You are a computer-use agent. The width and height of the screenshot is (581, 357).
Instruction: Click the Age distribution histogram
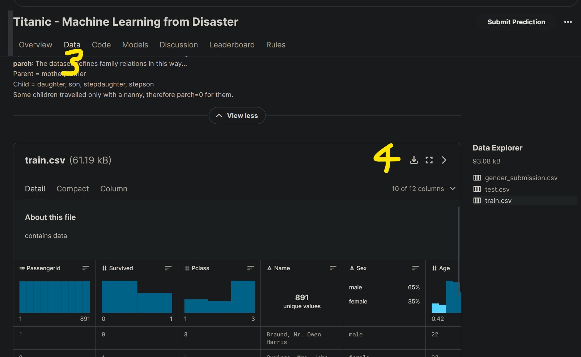[x=446, y=297]
